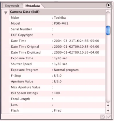Select the ISO Speed Ratings label
This screenshot has width=114, height=121.
coord(24,93)
